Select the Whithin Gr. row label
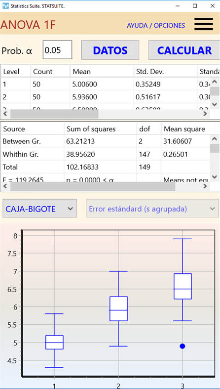Screen dimensions: 220x389 point(21,155)
